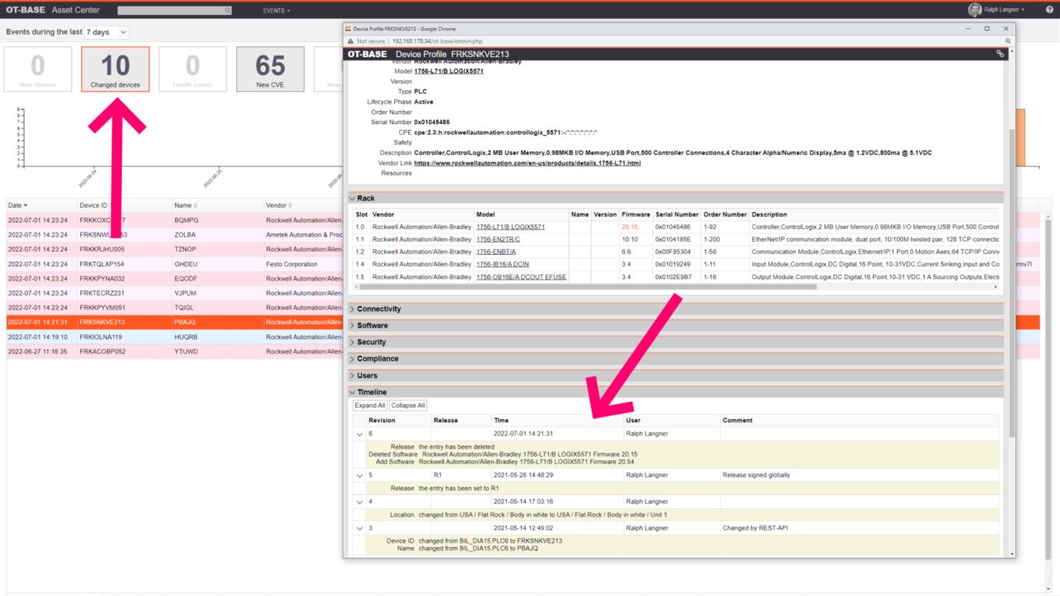Collapse revision 5 timeline entry
1060x596 pixels.
click(359, 475)
